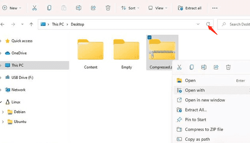
Task: Select Linux in the sidebar
Action: pos(16,102)
